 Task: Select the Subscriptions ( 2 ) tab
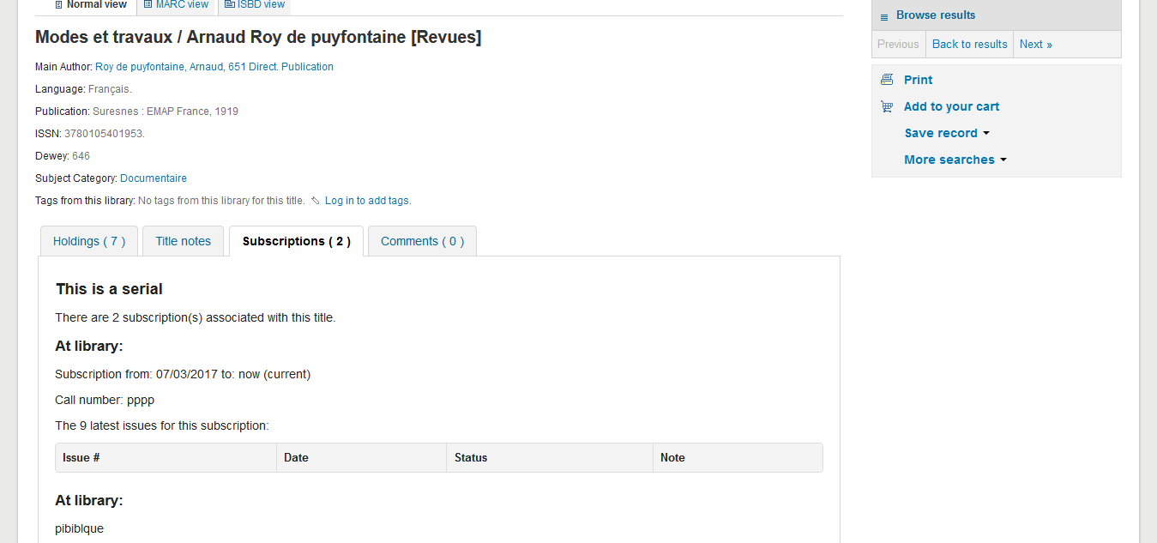(296, 241)
